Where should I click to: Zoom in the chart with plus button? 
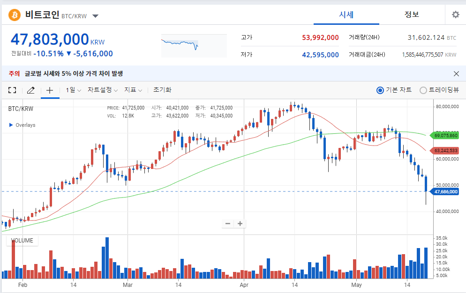(240, 224)
